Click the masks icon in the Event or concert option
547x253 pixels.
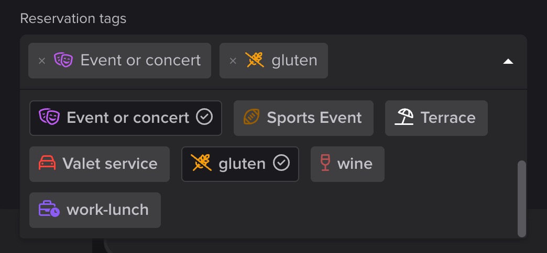[x=49, y=118]
